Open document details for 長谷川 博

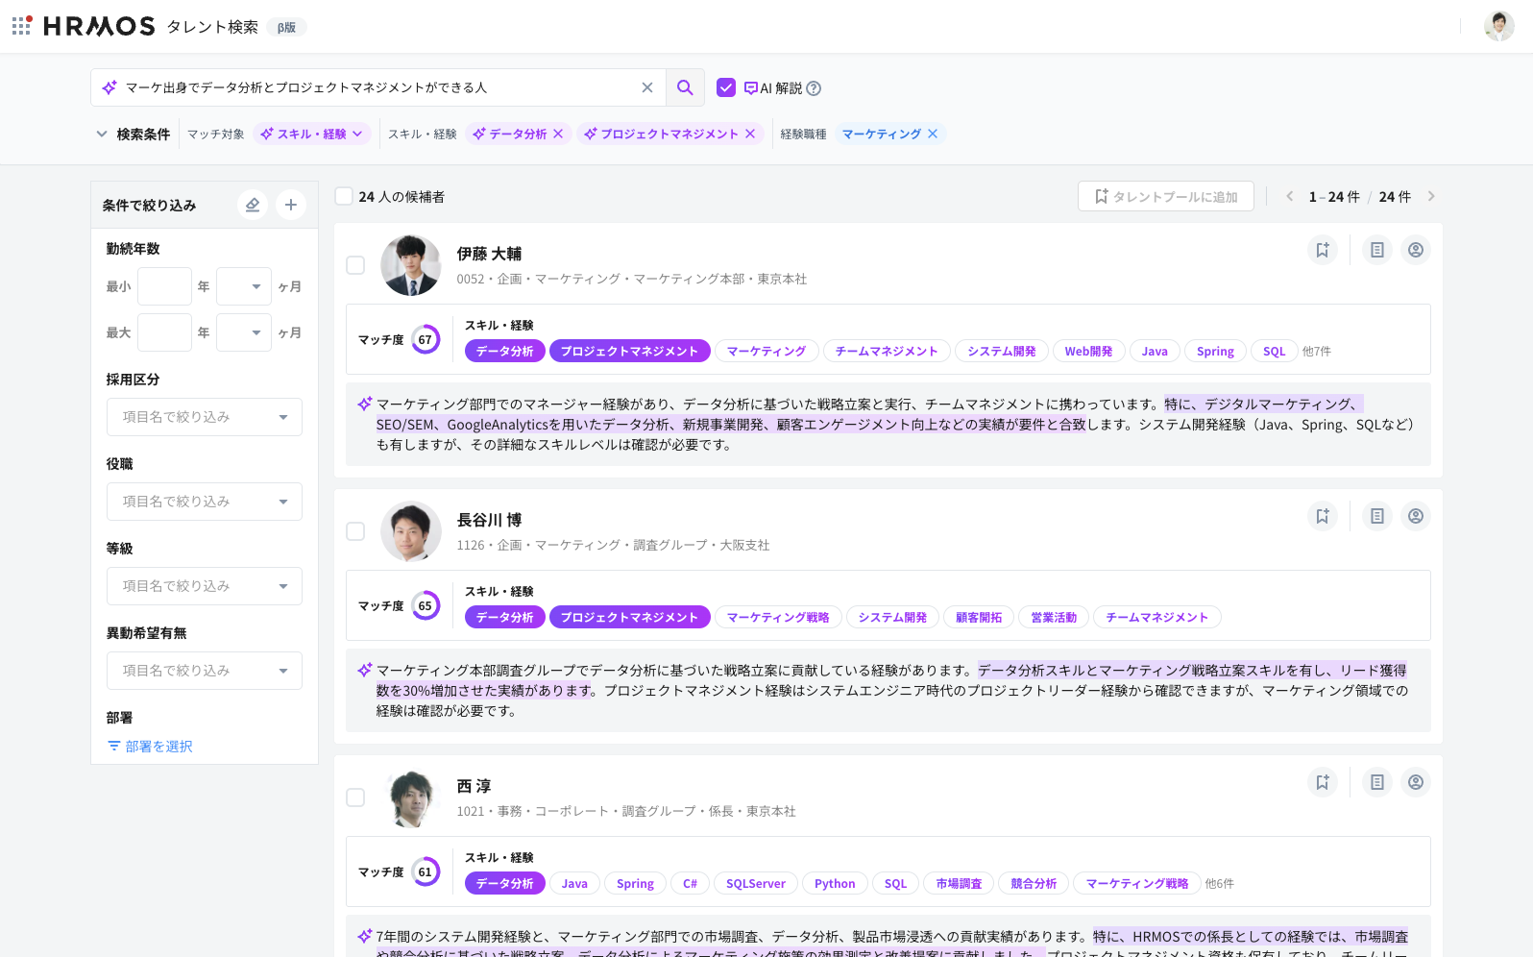click(1376, 516)
